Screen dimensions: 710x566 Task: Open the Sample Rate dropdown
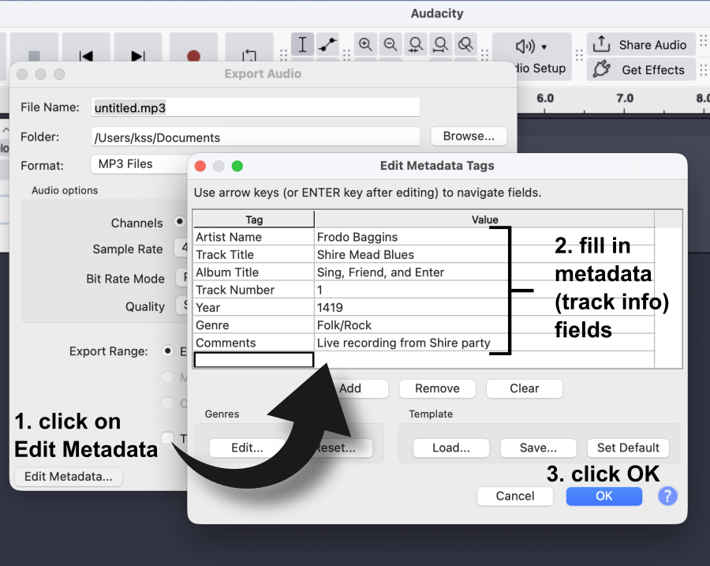tap(181, 248)
